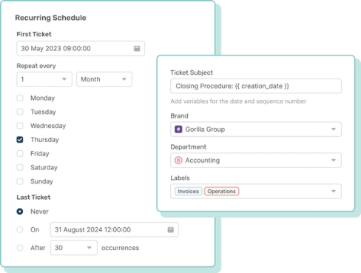This screenshot has height=273, width=361.
Task: Uncheck the Thursday checkbox
Action: pyautogui.click(x=20, y=140)
